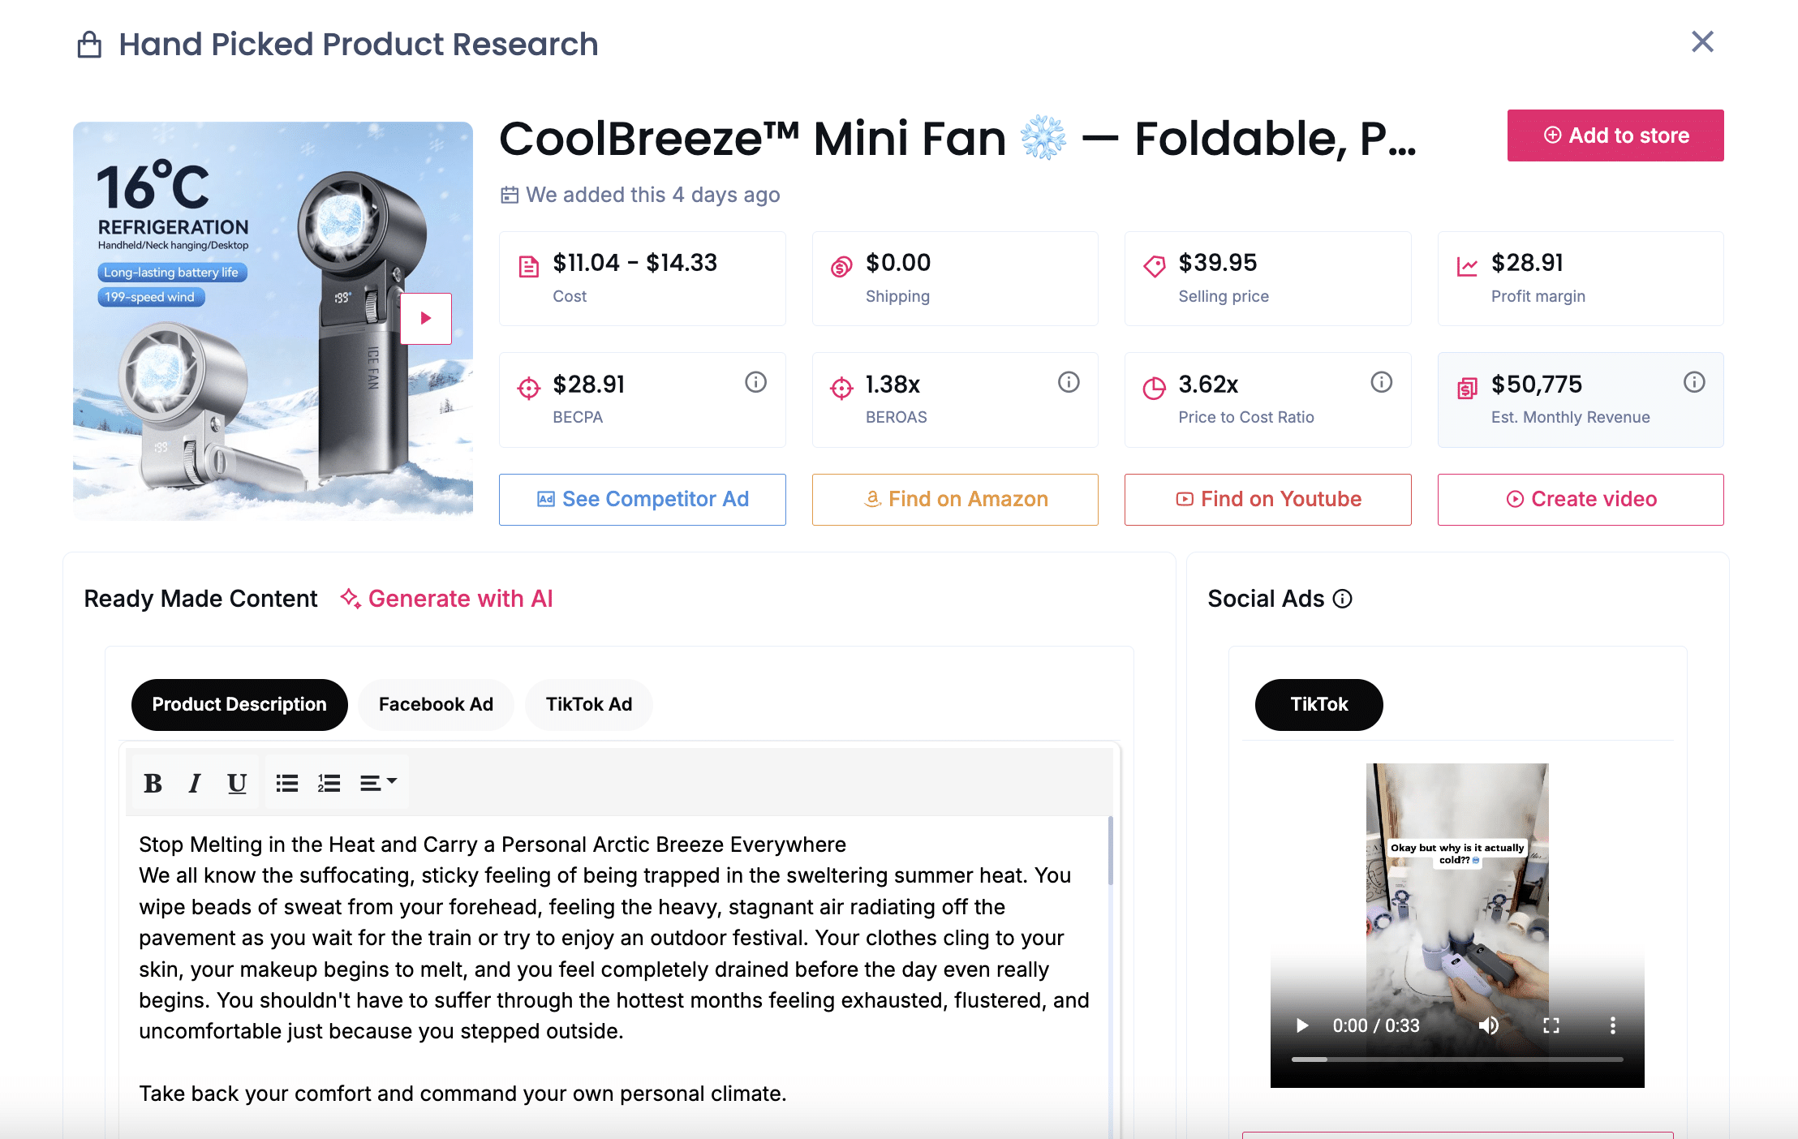Screen dimensions: 1798x1139
Task: Play the product image video
Action: tap(425, 318)
